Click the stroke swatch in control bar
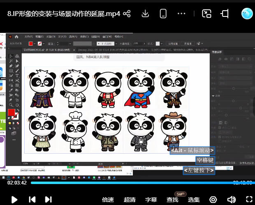 coord(39,44)
